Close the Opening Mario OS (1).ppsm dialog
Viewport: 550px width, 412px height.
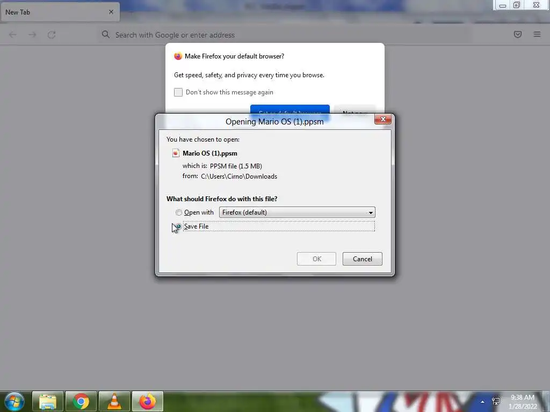(383, 119)
